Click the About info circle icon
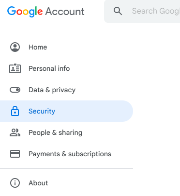Viewport: 180px width, 196px height. (x=15, y=183)
